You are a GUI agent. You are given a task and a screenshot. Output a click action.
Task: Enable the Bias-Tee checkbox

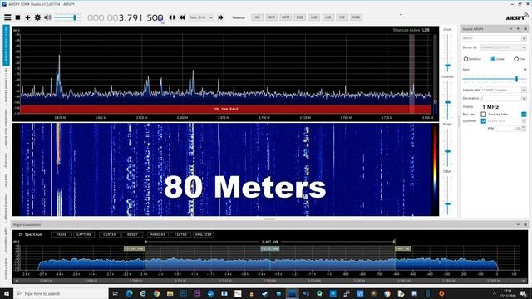point(484,115)
